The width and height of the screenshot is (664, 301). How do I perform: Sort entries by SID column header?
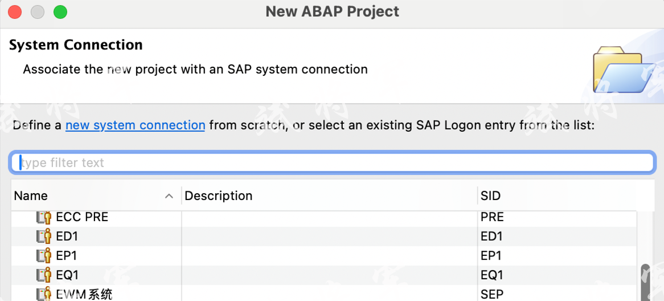[490, 196]
